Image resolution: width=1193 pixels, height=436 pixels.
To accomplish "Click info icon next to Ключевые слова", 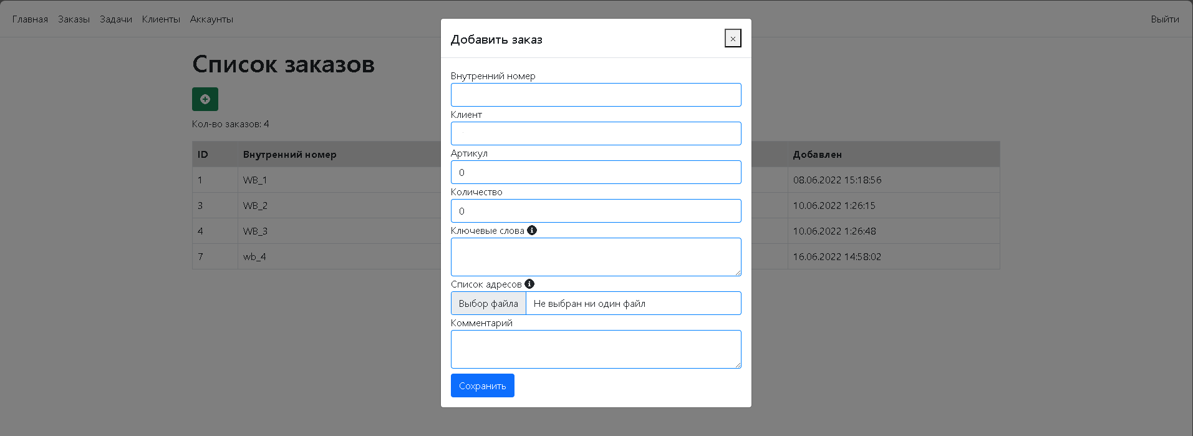I will click(x=532, y=230).
